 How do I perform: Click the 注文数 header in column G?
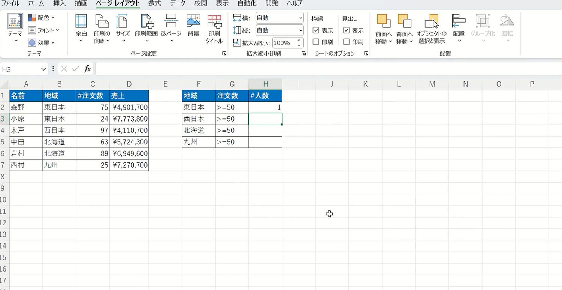click(x=232, y=96)
